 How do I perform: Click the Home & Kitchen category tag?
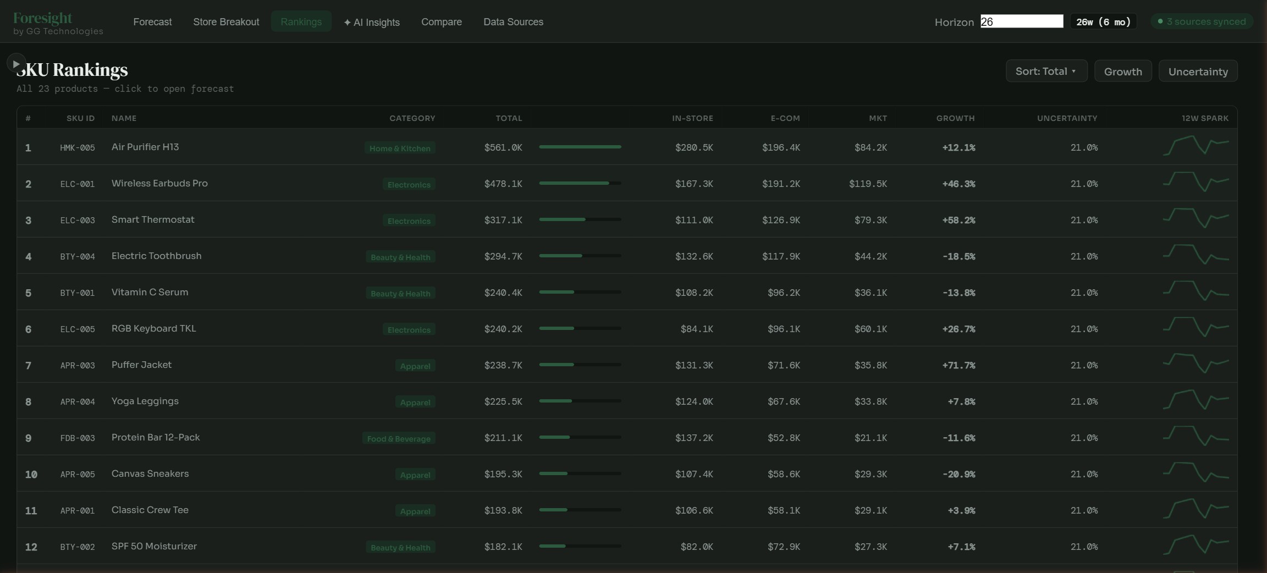(x=400, y=148)
